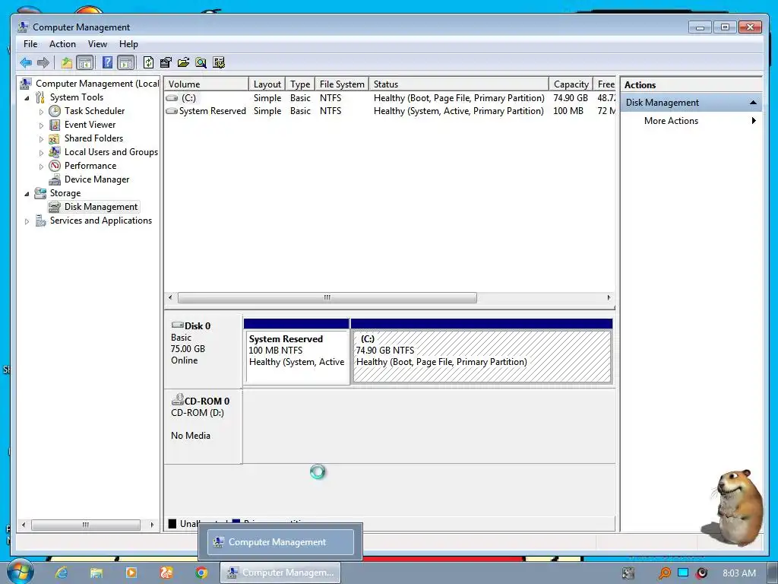Sort by the Capacity column header
This screenshot has height=584, width=778.
tap(571, 84)
